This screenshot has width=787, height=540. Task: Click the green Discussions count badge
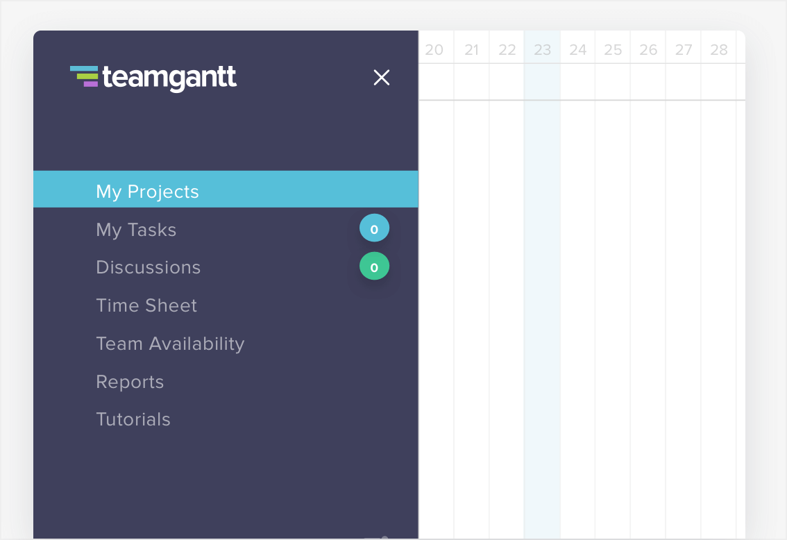[x=374, y=266]
